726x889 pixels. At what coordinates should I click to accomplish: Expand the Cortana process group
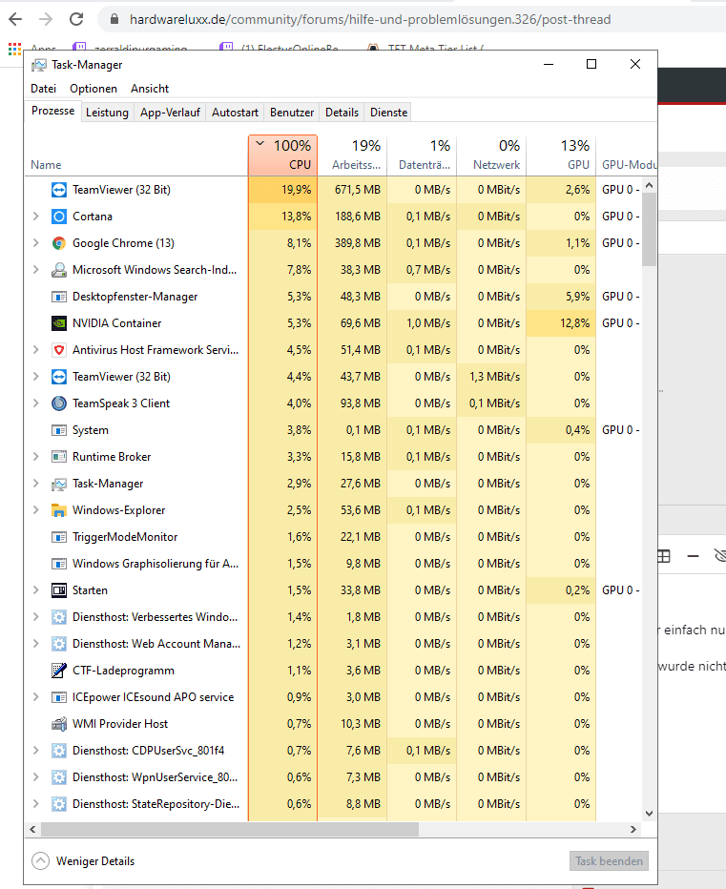pos(35,217)
